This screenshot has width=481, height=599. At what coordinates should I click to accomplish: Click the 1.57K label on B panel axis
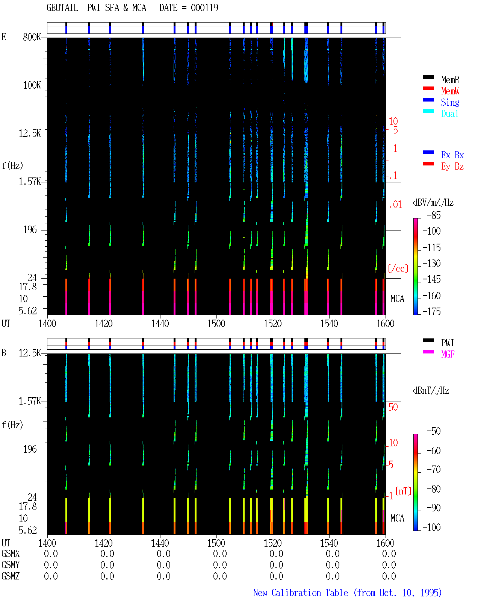click(30, 401)
